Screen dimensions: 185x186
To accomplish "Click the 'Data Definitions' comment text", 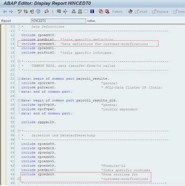I will pos(48,27).
